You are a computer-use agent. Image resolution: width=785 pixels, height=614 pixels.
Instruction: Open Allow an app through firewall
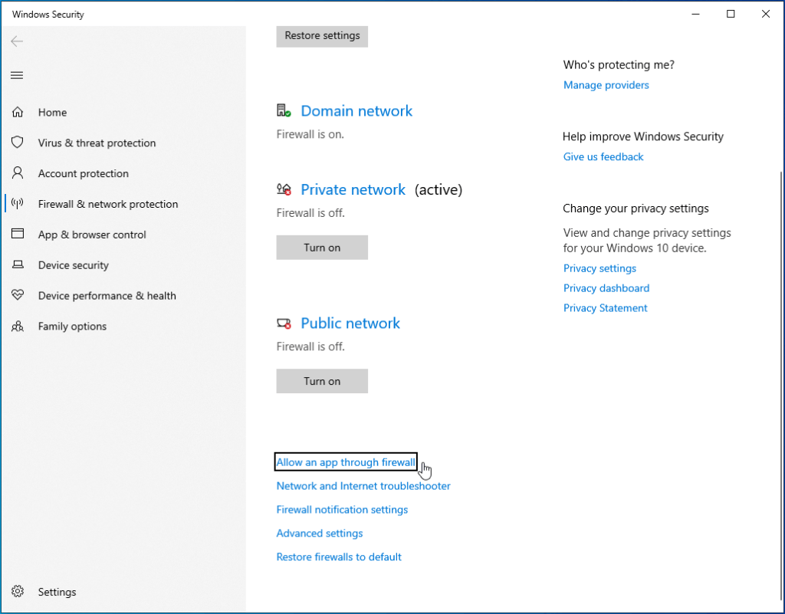[345, 462]
